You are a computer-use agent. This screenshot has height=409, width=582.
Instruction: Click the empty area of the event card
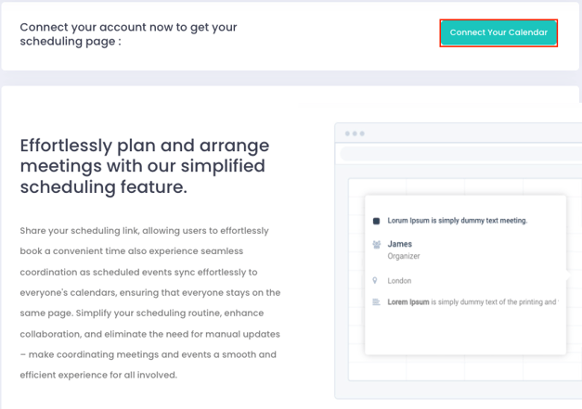[465, 330]
